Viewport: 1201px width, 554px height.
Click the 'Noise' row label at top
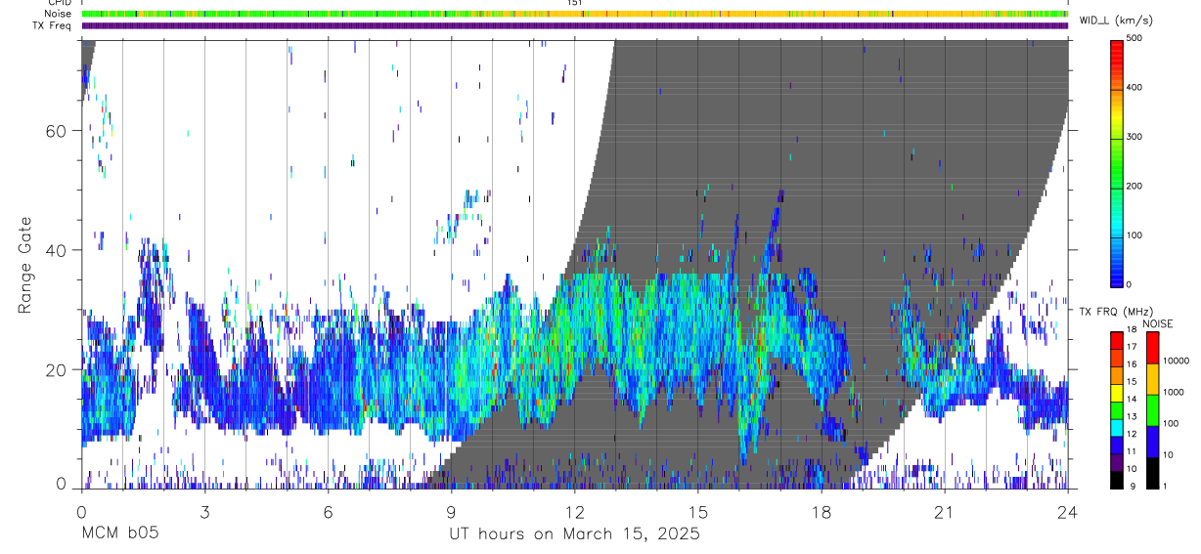click(57, 15)
